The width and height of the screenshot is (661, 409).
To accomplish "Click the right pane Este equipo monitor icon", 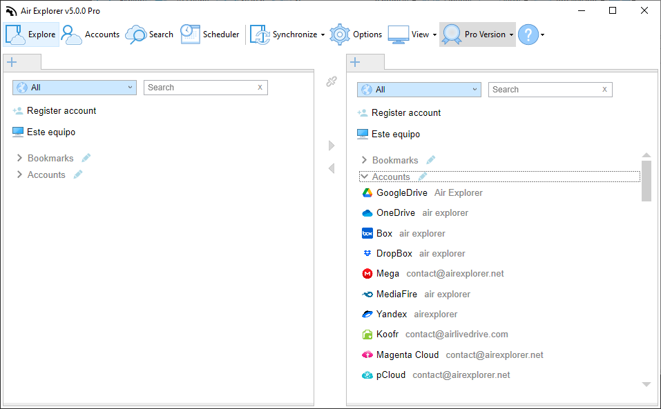I will coord(363,134).
